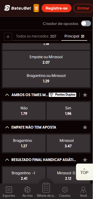
Task: Select the Principal tab
Action: point(74,36)
